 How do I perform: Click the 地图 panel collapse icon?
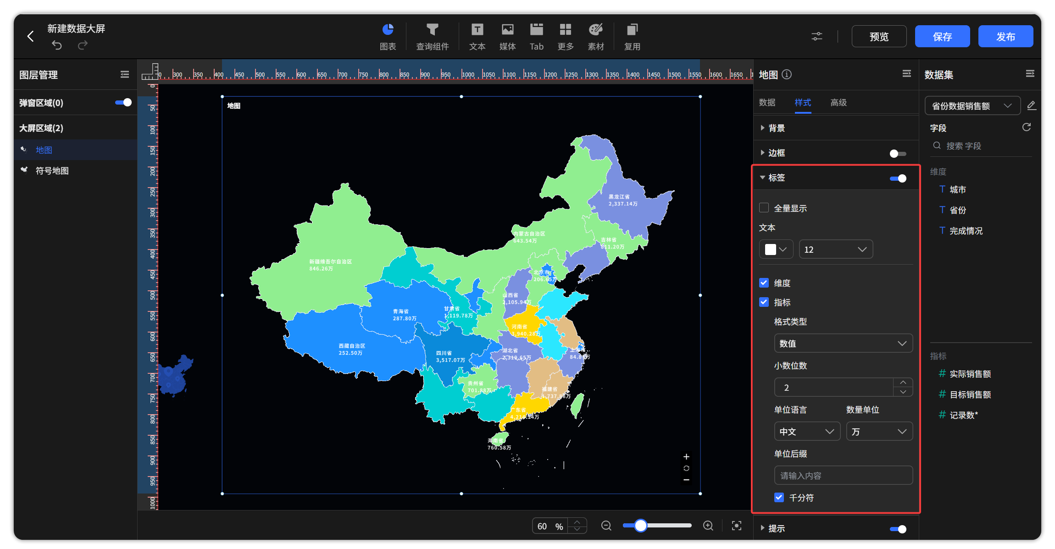pos(906,73)
